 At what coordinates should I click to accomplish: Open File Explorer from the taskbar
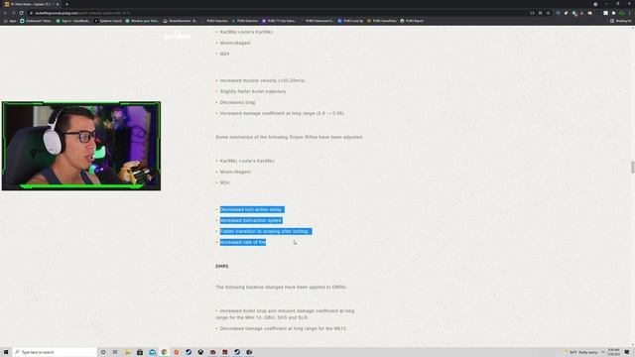pyautogui.click(x=128, y=352)
